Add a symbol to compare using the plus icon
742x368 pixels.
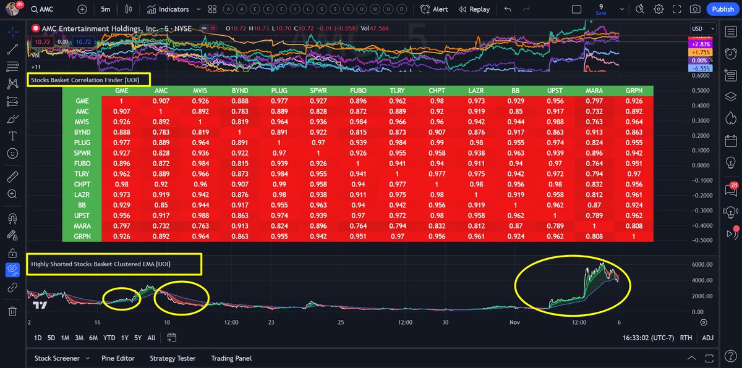pyautogui.click(x=82, y=9)
